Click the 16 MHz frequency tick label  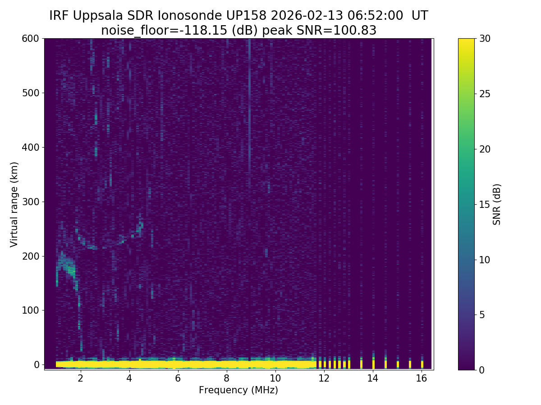[x=422, y=378]
